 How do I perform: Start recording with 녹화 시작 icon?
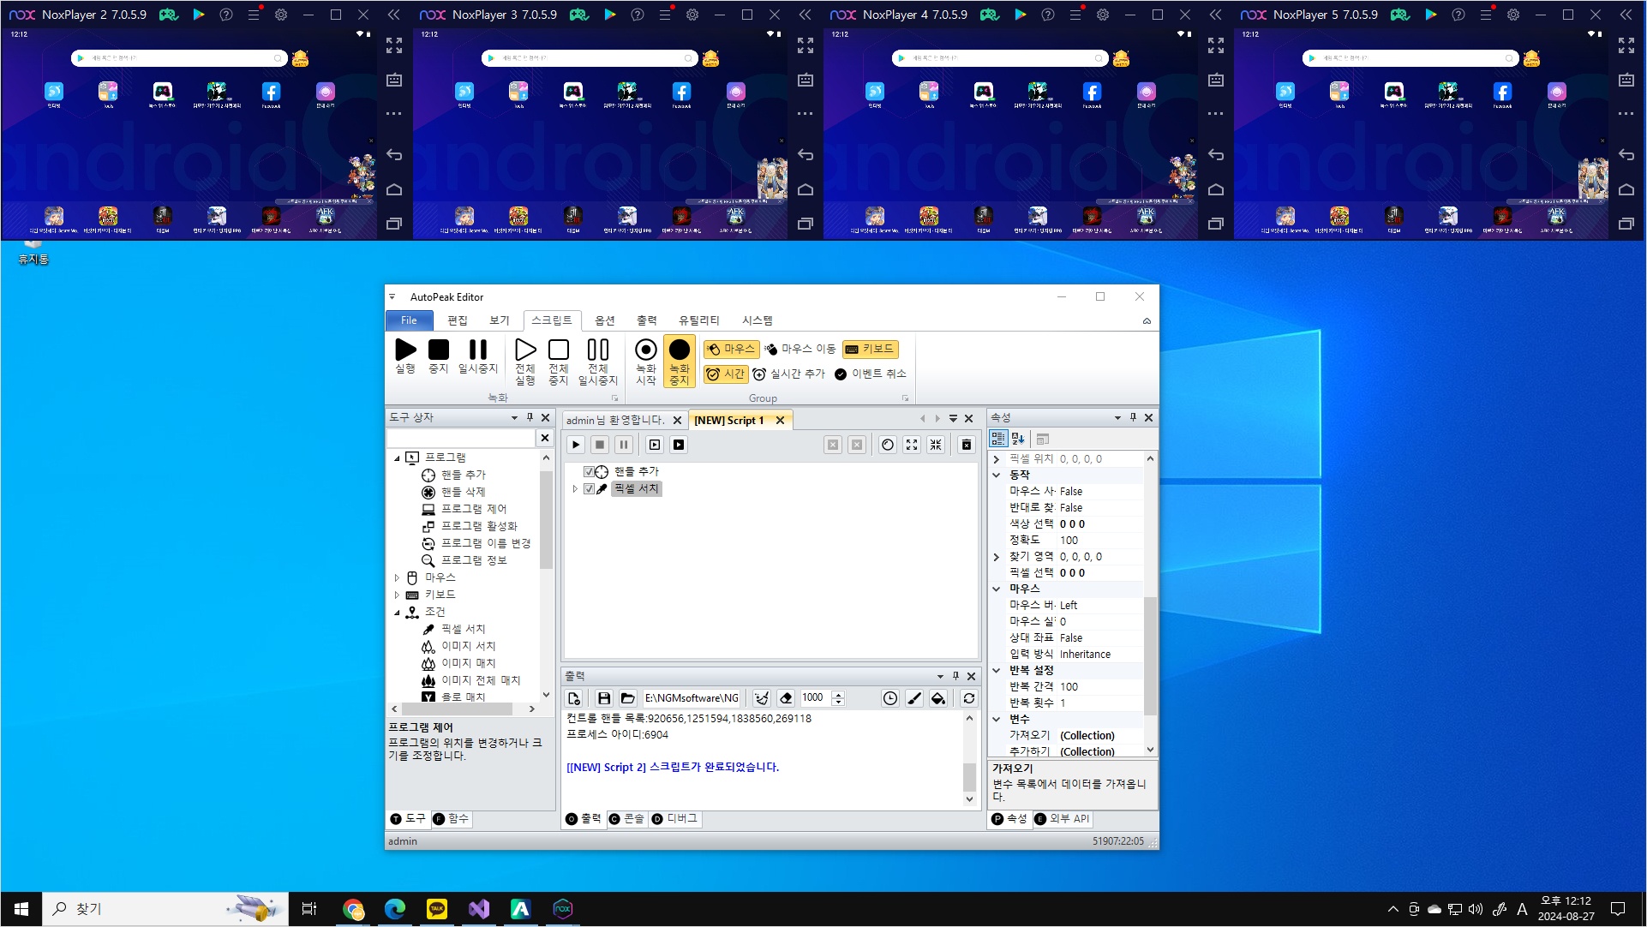[x=646, y=350]
